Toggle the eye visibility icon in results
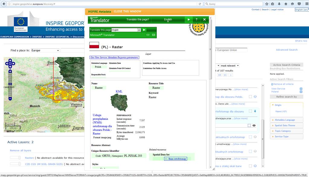The width and height of the screenshot is (309, 177). click(254, 125)
